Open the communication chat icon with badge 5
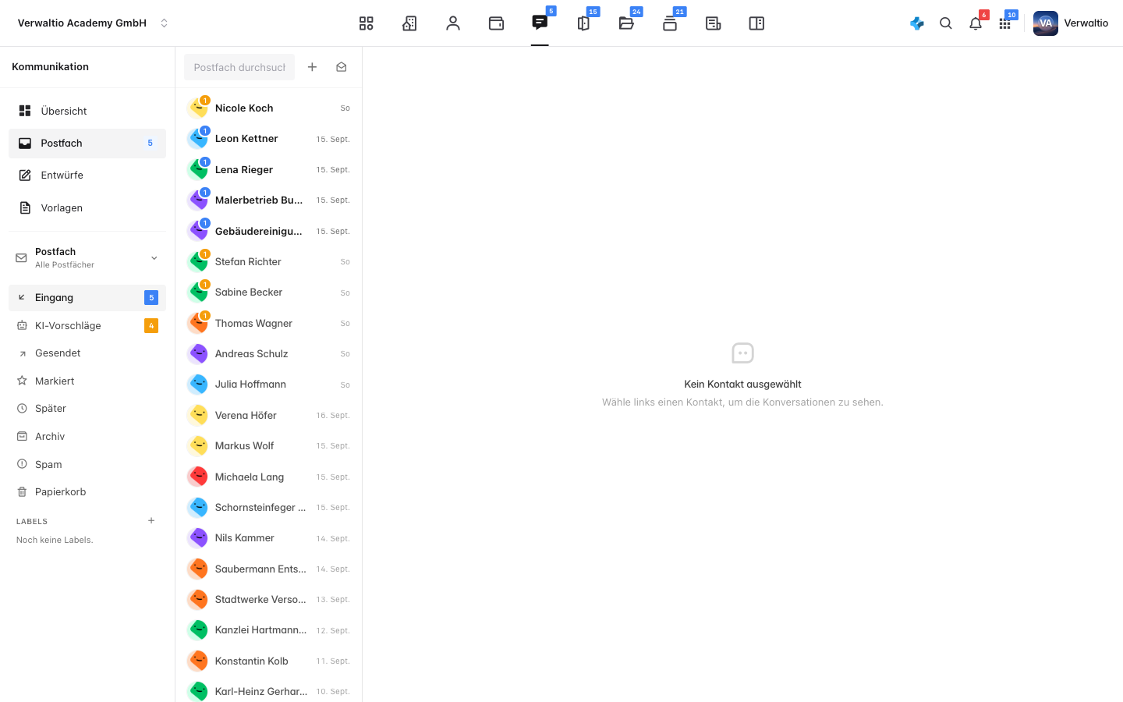This screenshot has height=702, width=1123. (x=540, y=23)
